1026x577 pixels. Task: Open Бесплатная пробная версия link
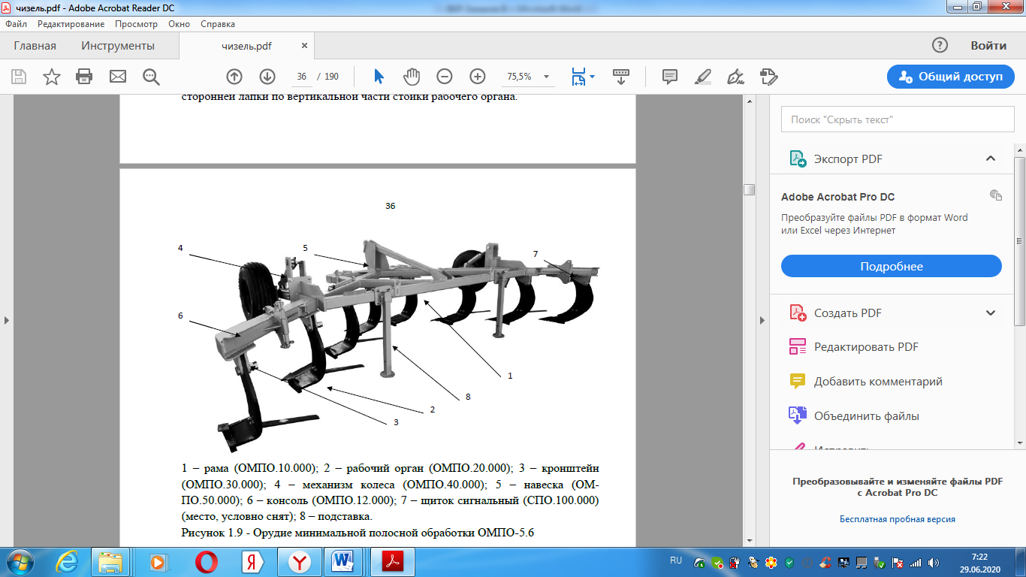click(898, 519)
